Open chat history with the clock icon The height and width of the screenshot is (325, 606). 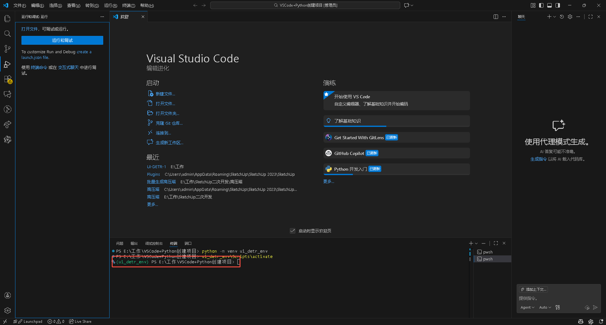click(x=562, y=17)
